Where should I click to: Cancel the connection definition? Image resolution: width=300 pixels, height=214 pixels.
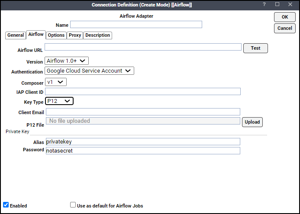click(285, 28)
